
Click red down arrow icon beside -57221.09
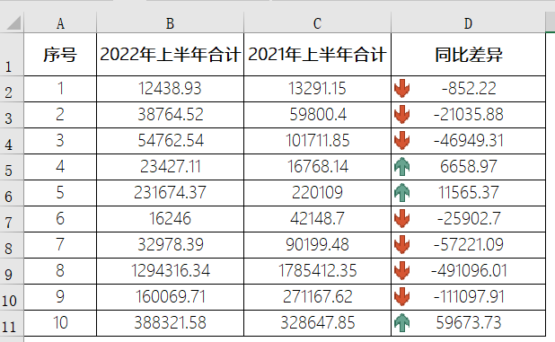tap(401, 245)
